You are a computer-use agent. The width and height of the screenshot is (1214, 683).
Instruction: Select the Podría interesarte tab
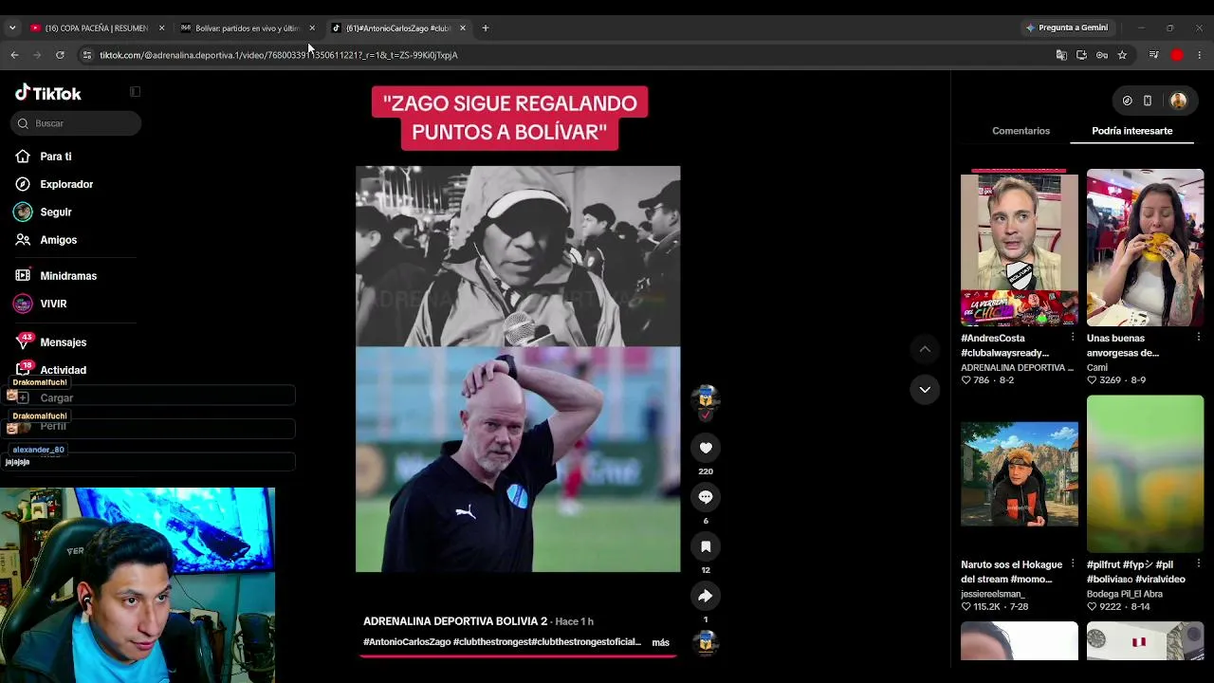coord(1132,131)
